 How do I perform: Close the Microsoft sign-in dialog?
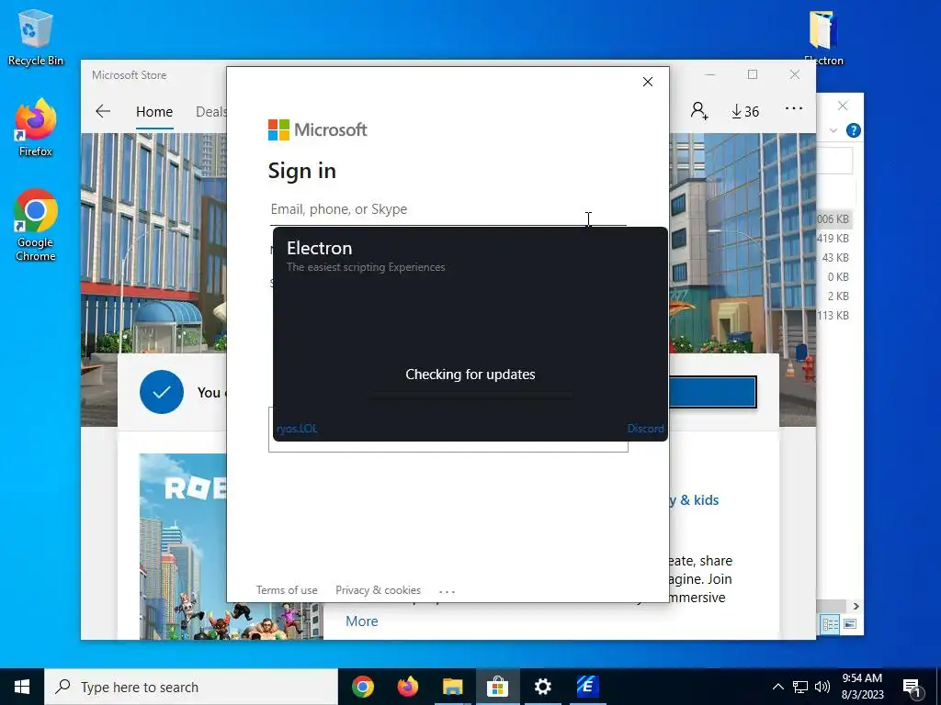648,82
